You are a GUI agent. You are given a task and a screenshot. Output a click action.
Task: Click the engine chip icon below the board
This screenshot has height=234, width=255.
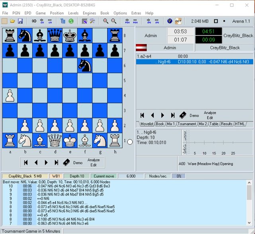click(67, 162)
